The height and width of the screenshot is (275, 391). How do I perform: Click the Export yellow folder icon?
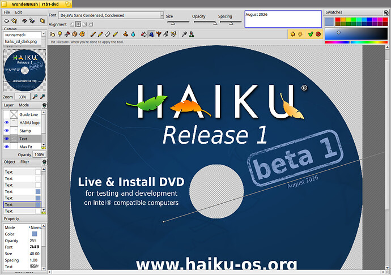point(42,21)
